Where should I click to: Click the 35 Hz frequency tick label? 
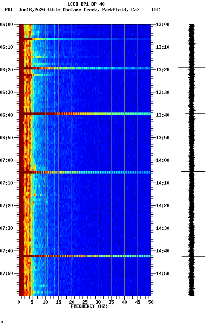tap(111, 302)
